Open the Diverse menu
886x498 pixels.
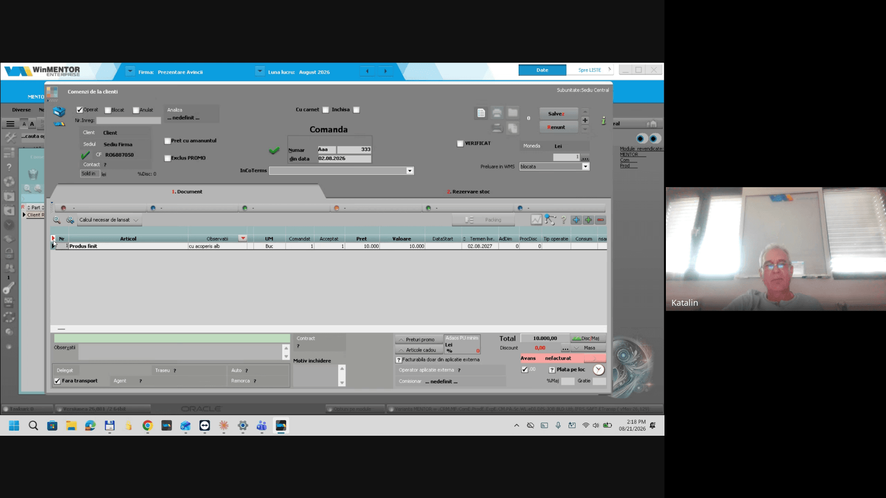tap(22, 110)
